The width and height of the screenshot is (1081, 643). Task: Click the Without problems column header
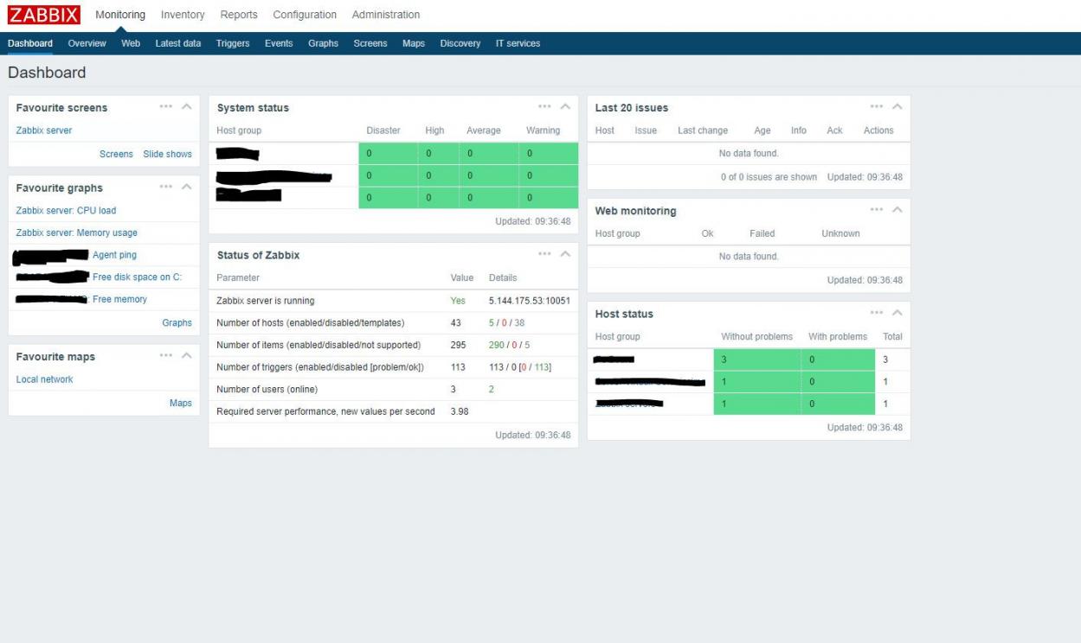[x=757, y=336]
